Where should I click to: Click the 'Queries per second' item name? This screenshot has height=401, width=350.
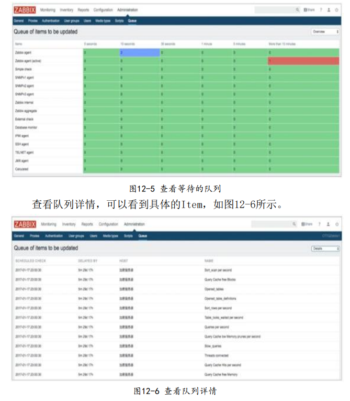pos(217,327)
